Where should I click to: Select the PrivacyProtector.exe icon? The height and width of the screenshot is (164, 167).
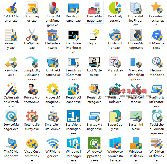click(32, 89)
